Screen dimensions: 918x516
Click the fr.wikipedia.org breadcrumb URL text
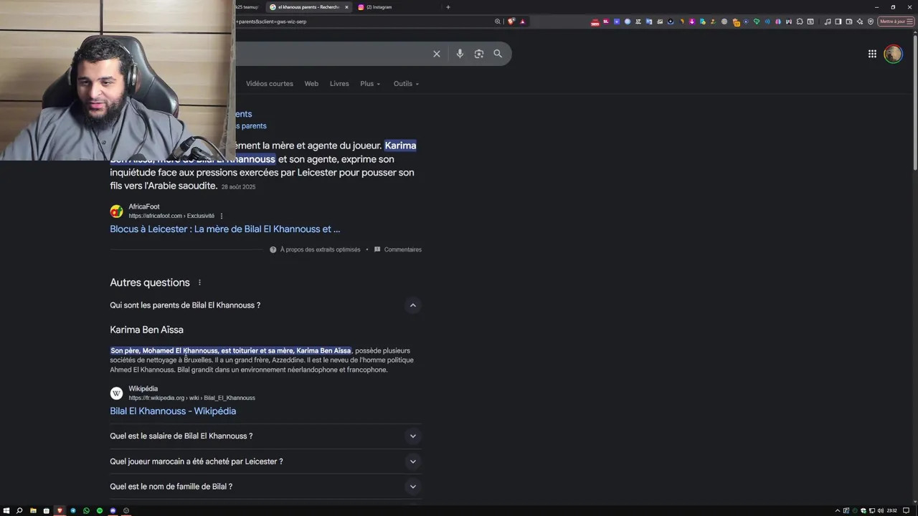click(x=191, y=398)
